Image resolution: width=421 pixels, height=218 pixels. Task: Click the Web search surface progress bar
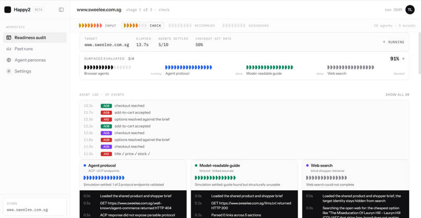[350, 67]
